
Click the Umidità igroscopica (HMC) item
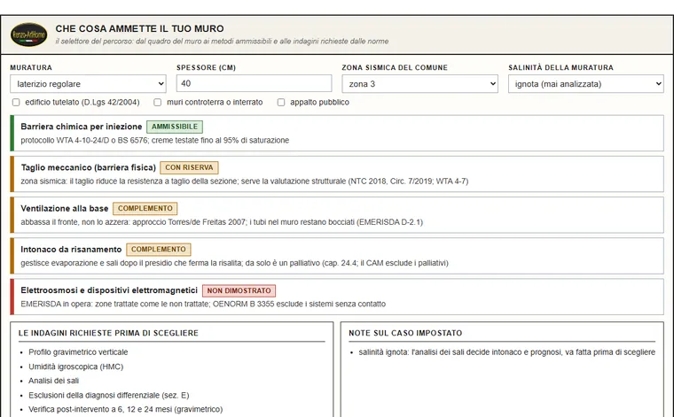click(76, 367)
